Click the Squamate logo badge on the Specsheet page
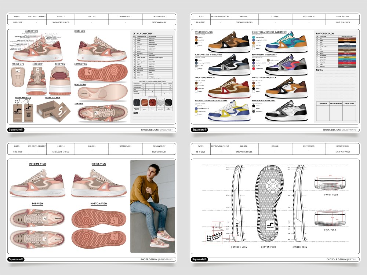367x275 pixels. pyautogui.click(x=16, y=129)
